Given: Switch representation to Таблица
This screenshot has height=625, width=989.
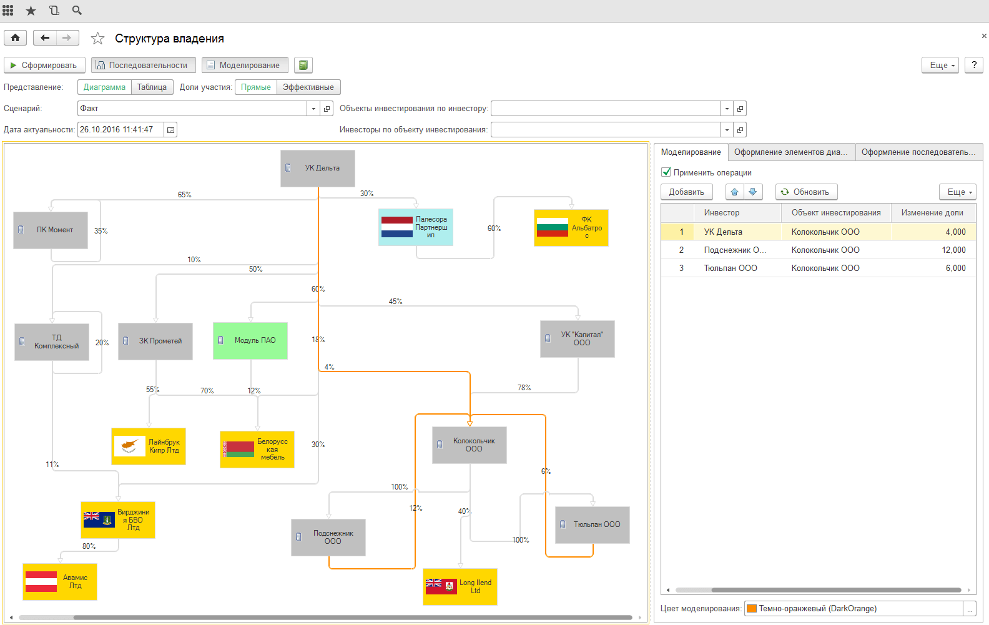Looking at the screenshot, I should pyautogui.click(x=152, y=87).
